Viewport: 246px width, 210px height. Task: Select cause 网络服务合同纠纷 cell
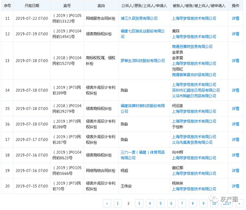pyautogui.click(x=101, y=19)
